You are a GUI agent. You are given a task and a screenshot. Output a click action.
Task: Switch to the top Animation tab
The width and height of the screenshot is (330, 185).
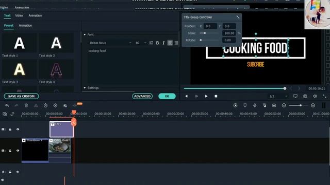click(35, 15)
